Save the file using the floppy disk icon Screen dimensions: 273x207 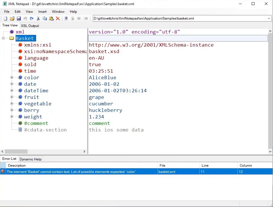tap(18, 18)
